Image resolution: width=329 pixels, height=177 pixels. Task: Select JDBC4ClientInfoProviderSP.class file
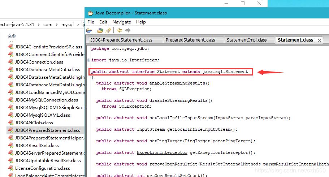click(48, 47)
